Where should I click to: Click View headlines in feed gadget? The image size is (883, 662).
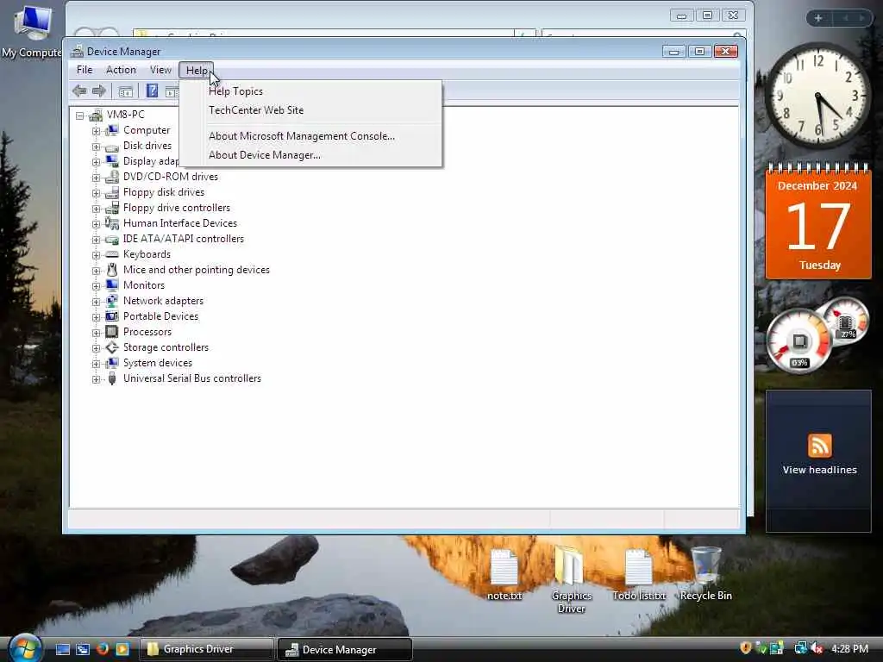click(x=819, y=470)
